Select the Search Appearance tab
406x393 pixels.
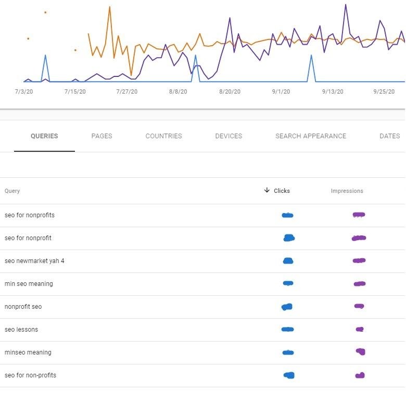click(310, 136)
